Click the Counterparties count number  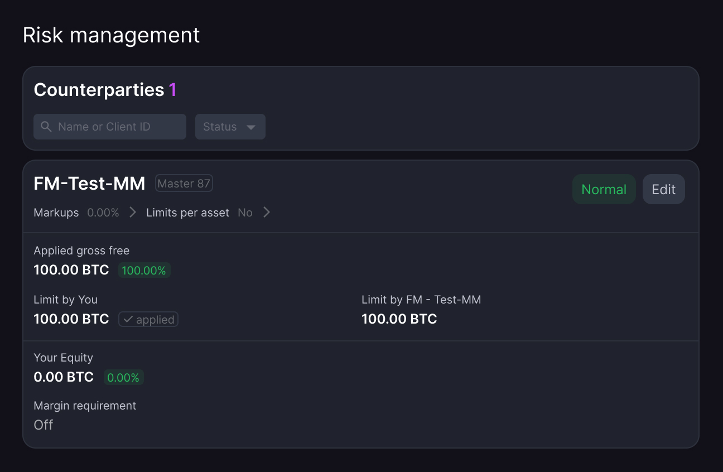(x=173, y=90)
